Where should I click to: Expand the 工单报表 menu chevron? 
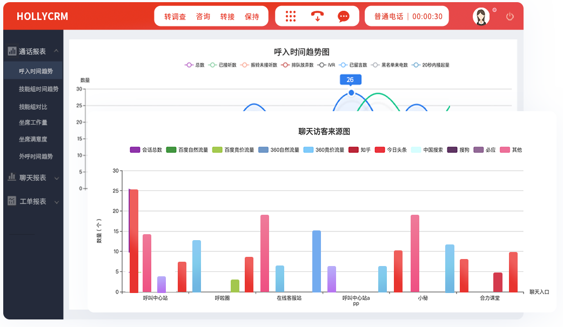(57, 202)
